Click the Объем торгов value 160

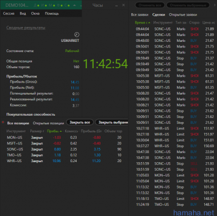coord(77,67)
